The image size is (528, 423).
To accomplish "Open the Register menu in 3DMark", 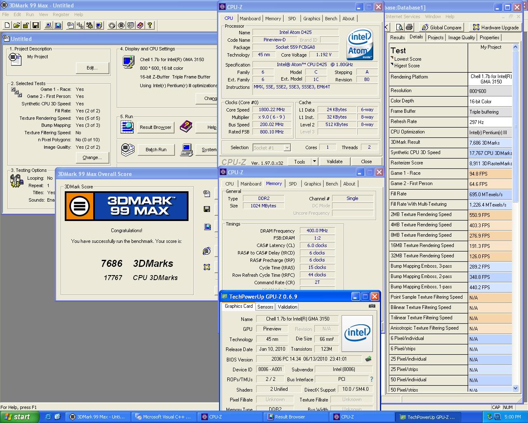I will click(61, 14).
